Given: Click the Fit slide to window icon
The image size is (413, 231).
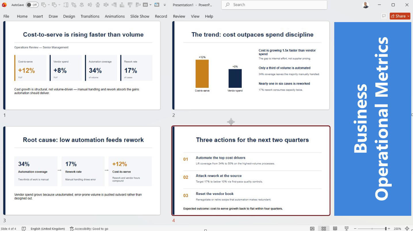Looking at the screenshot, I should (407, 229).
